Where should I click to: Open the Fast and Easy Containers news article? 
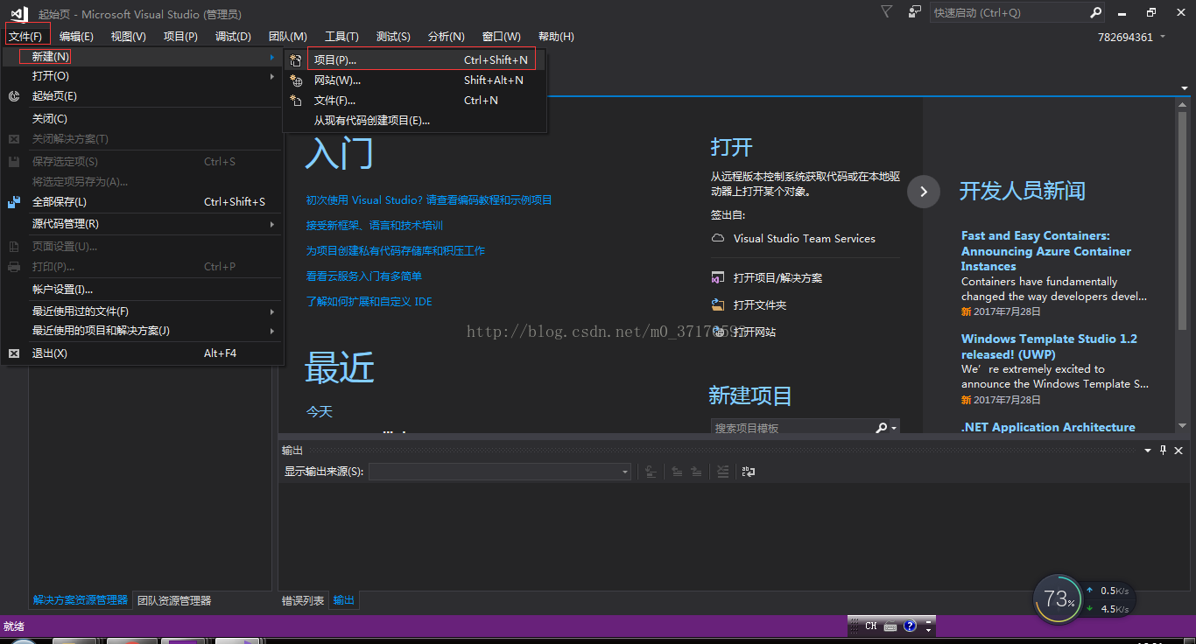tap(1046, 251)
